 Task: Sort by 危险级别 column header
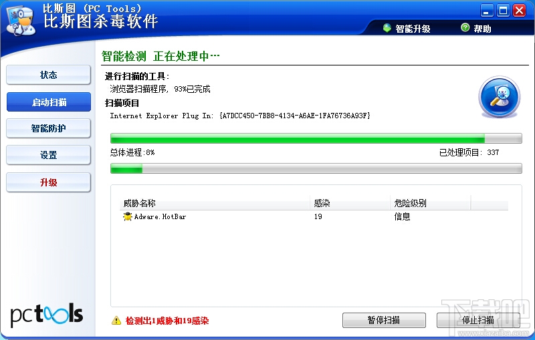pyautogui.click(x=430, y=203)
